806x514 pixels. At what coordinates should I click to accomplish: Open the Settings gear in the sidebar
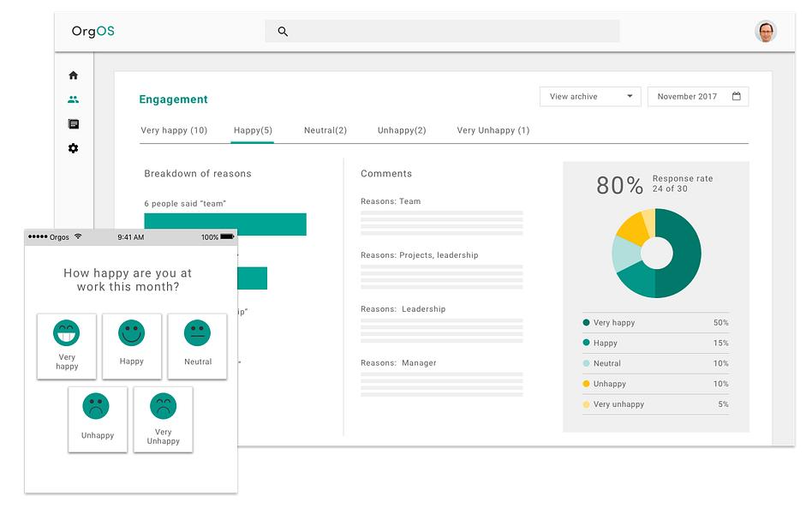(74, 148)
